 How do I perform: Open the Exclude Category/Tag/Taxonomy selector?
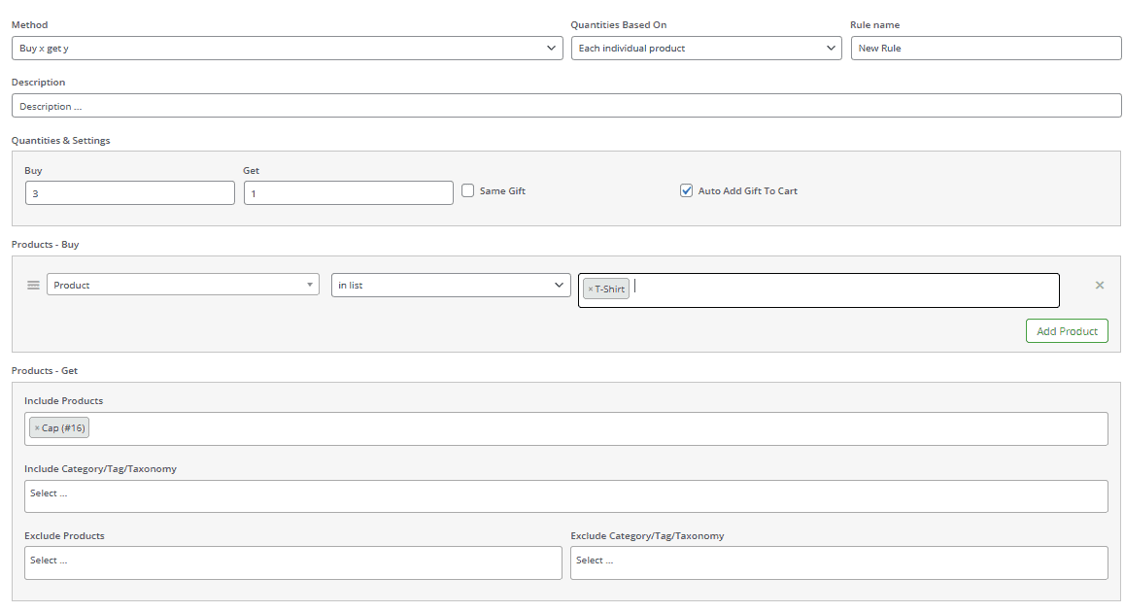pos(838,562)
